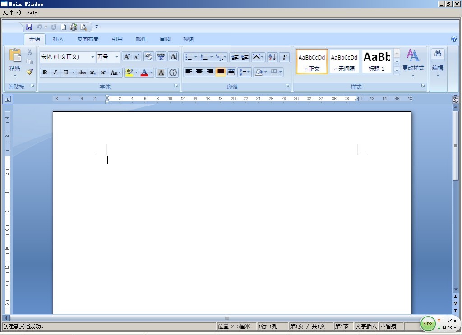Center-align text with the center icon
This screenshot has height=335, width=462.
pyautogui.click(x=199, y=72)
